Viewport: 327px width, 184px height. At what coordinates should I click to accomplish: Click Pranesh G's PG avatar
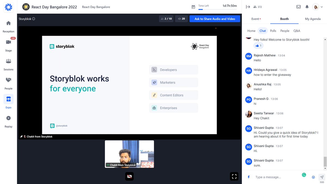coord(249,100)
